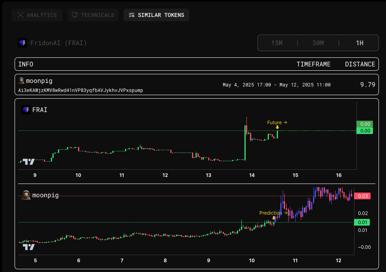Click date 16 on FRAI chart axis
386x272 pixels.
click(339, 175)
